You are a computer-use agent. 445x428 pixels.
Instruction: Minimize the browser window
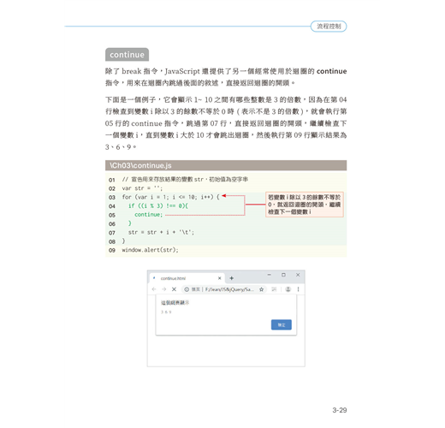(269, 275)
